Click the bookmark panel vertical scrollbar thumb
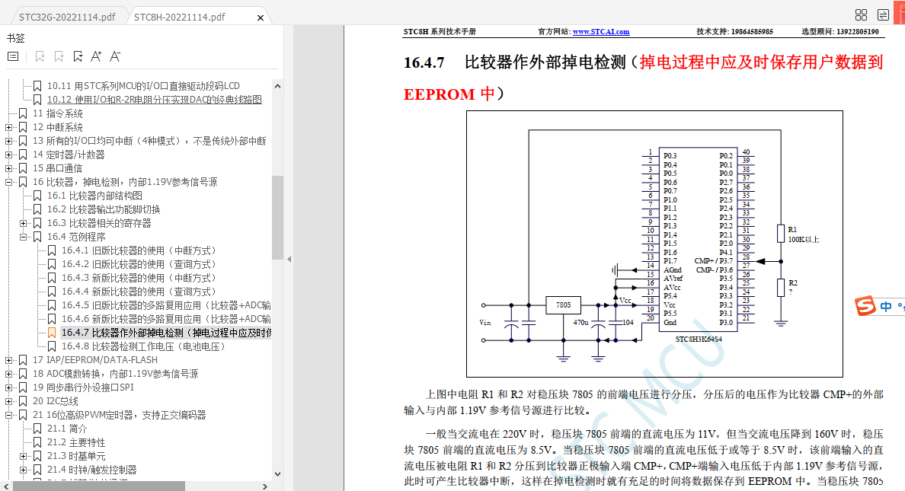 coord(277,218)
